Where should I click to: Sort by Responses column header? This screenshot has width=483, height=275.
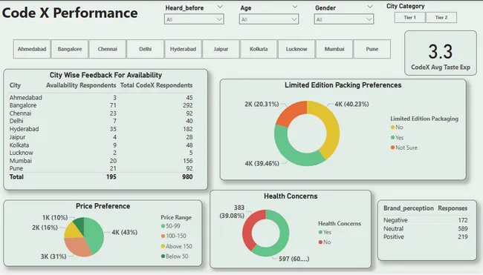point(453,208)
